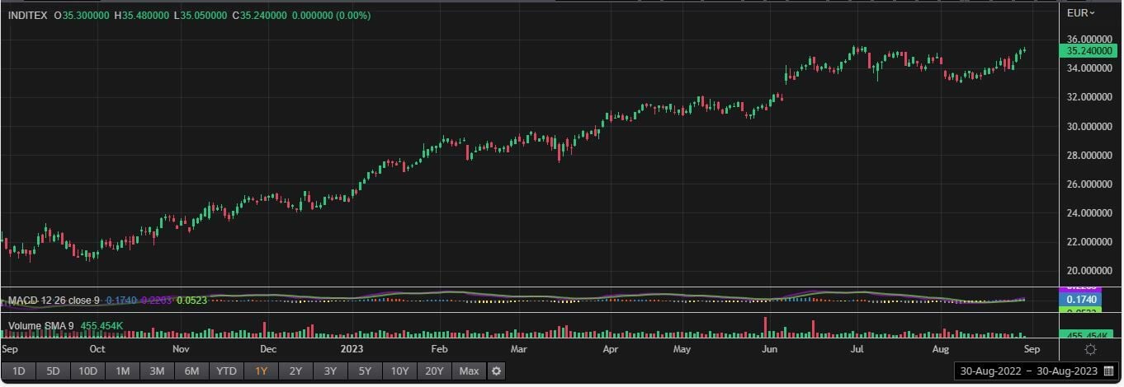
Task: Click the 20.000000 price axis label
Action: click(1089, 271)
